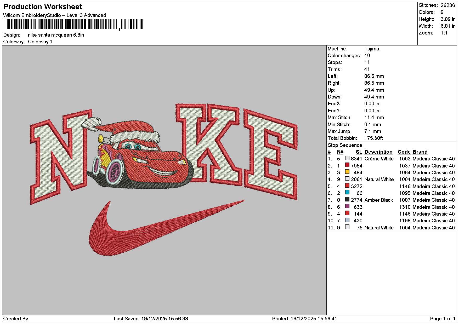Click the grey-blue swatch in stop row 10
Image resolution: width=459 pixels, height=324 pixels.
coord(347,220)
